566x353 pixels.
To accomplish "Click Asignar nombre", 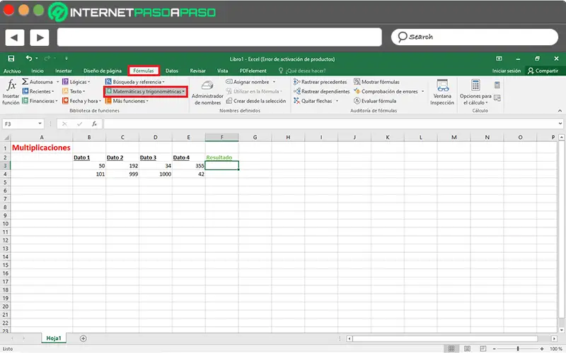I will (x=248, y=82).
